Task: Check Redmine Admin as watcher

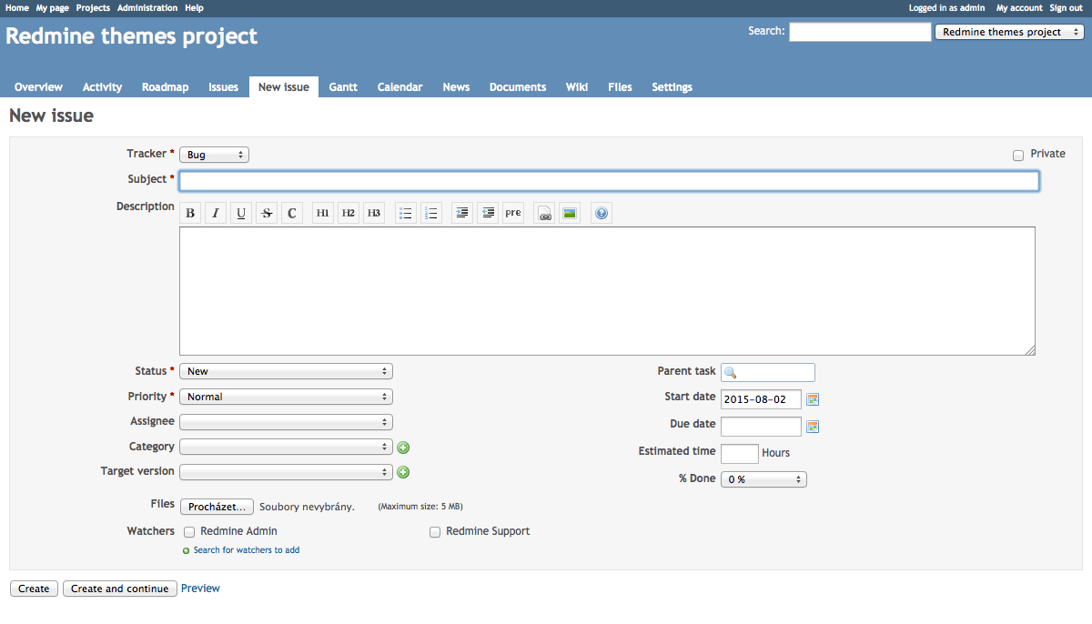Action: [190, 532]
